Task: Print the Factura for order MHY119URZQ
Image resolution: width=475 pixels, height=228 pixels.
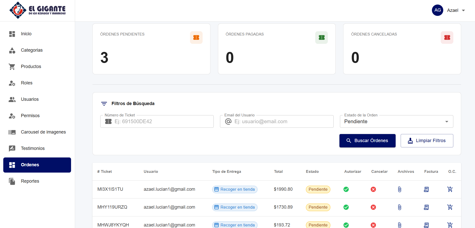Action: 426,207
